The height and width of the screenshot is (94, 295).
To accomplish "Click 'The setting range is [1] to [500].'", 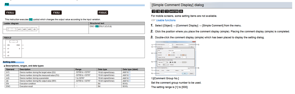I will point(170,87).
